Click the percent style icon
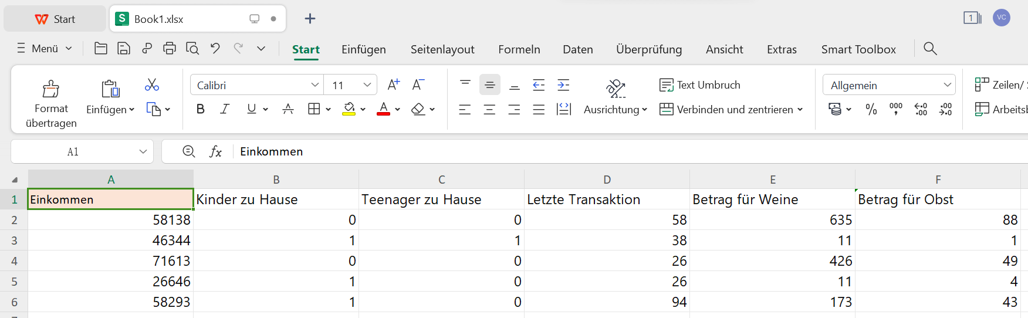Image resolution: width=1028 pixels, height=318 pixels. pos(871,109)
